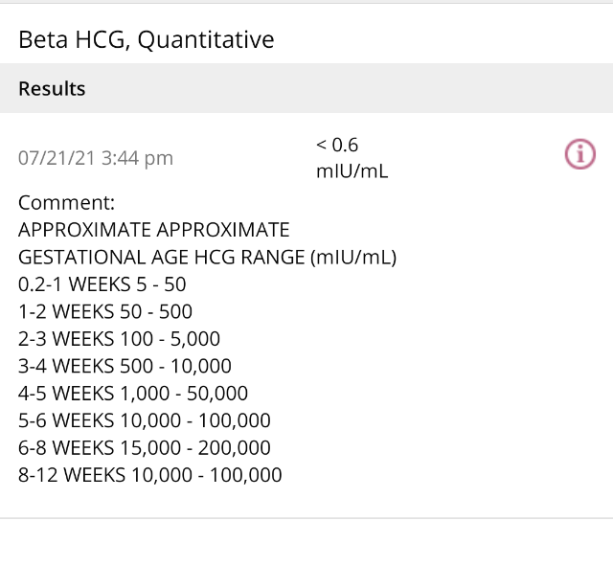Click the < 0.6 result value
Screen dimensions: 613x566
click(336, 145)
